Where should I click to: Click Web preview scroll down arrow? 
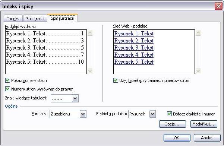[x=198, y=71]
